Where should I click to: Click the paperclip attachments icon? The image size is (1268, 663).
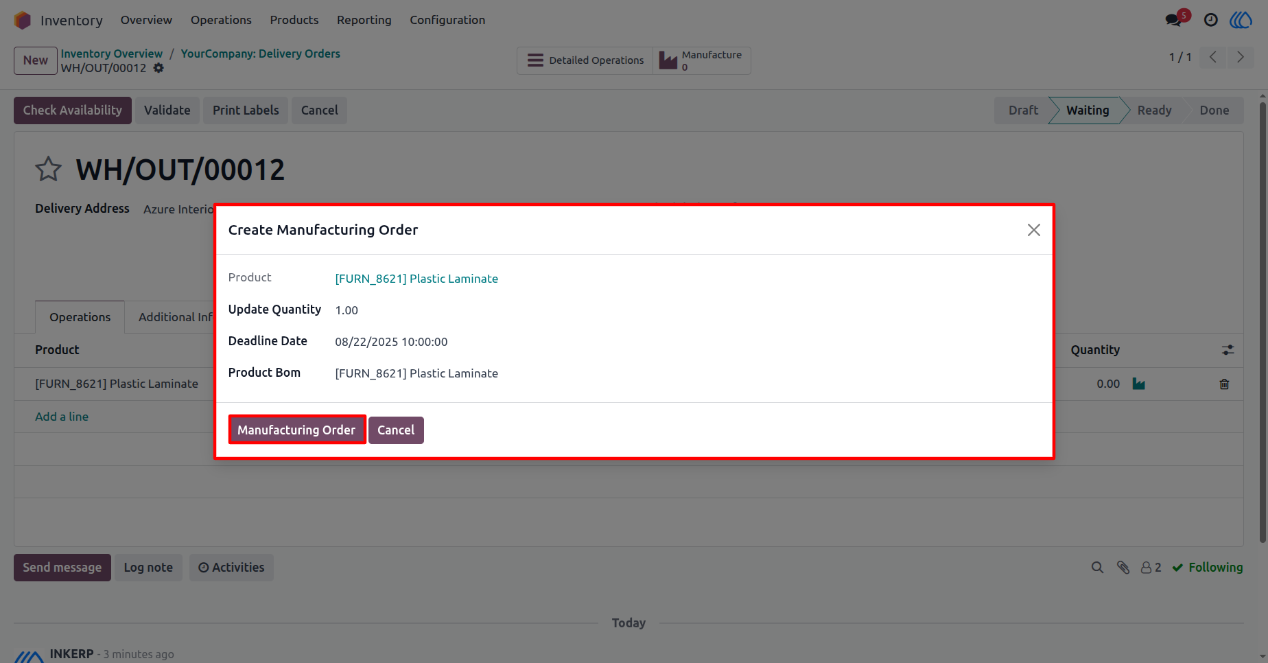[1123, 568]
